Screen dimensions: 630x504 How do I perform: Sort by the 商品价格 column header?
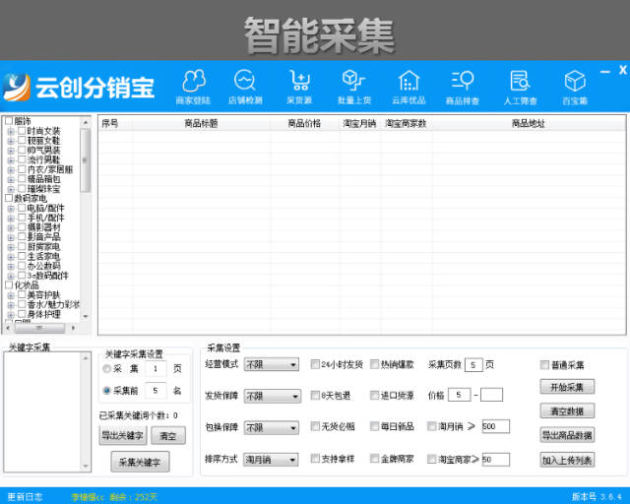(x=304, y=123)
